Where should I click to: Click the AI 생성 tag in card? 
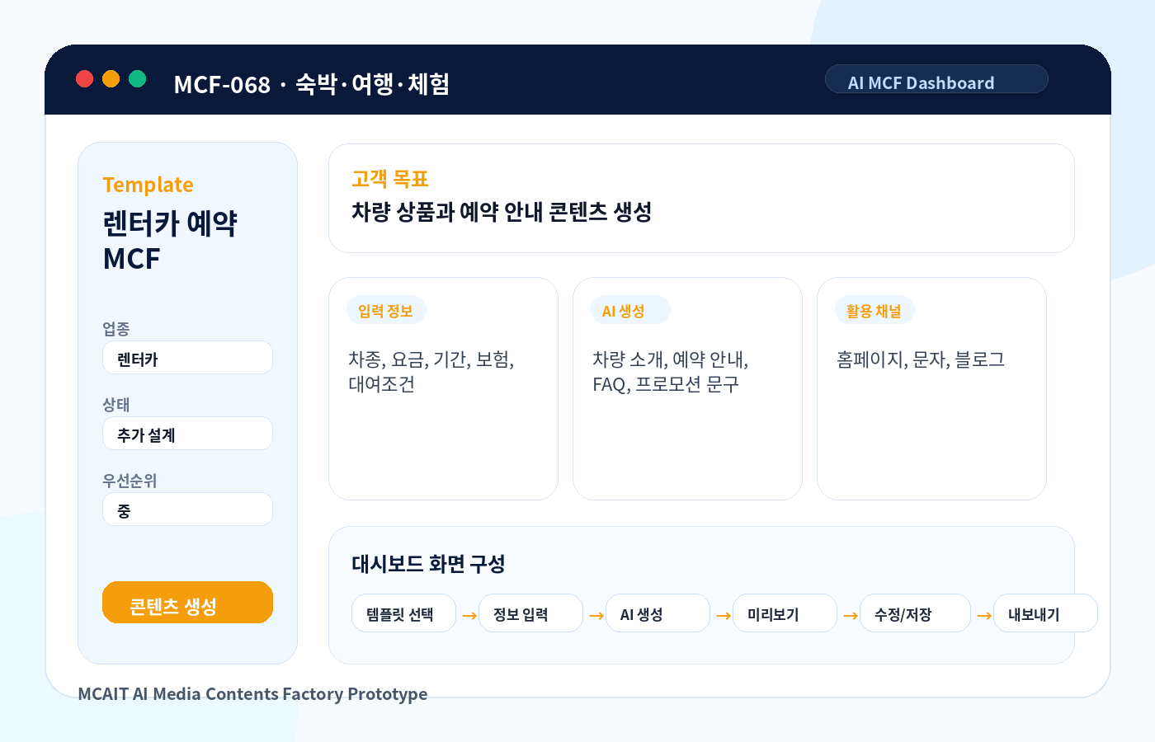630,310
